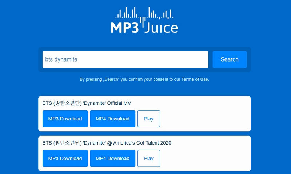This screenshot has width=291, height=174.
Task: Click the MP3 Juice logo
Action: point(144,20)
